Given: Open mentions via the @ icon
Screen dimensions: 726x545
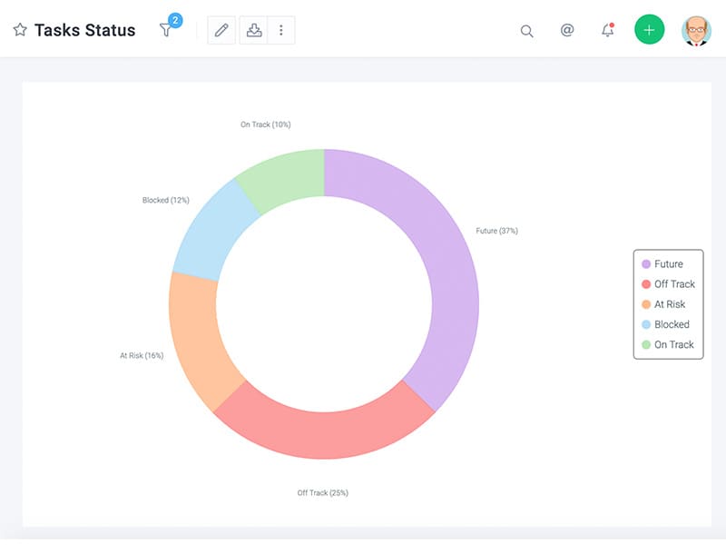Looking at the screenshot, I should tap(567, 30).
